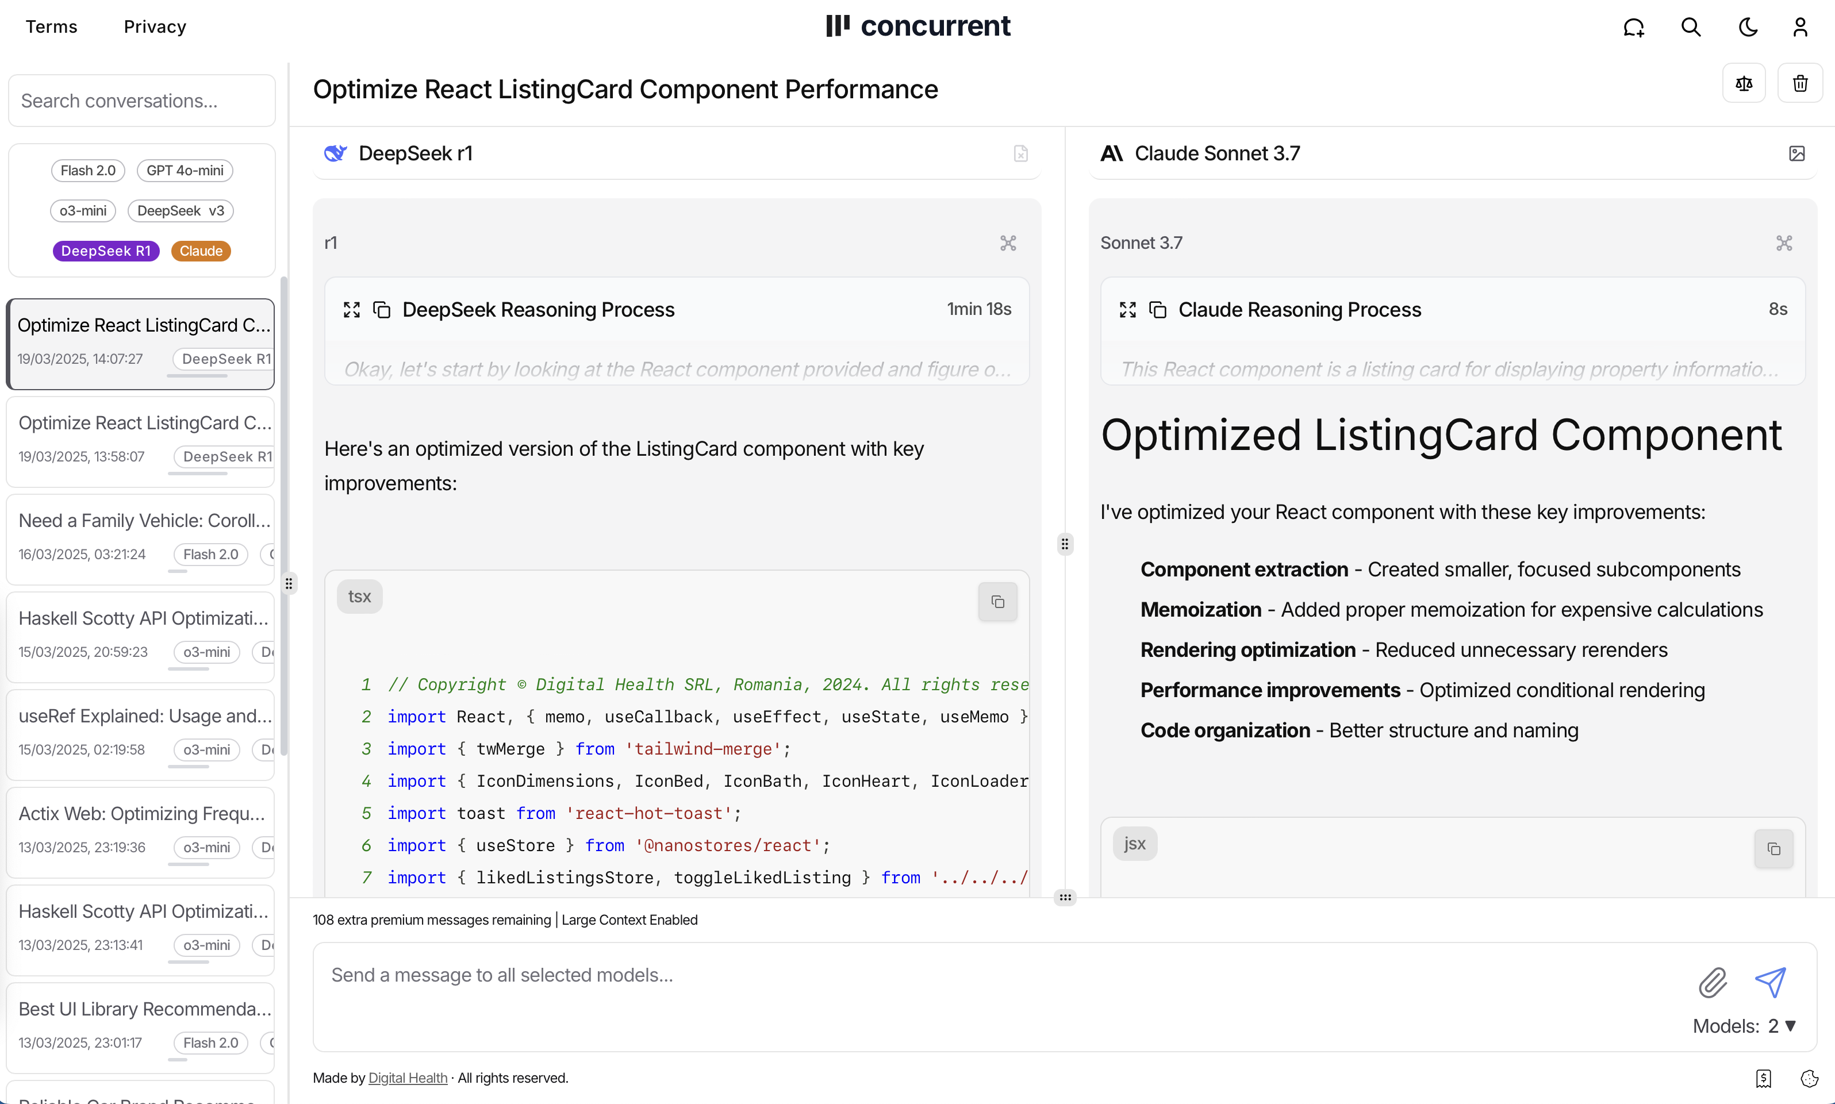This screenshot has height=1104, width=1835.
Task: Click the 108 extra premium messages remaining text
Action: (432, 920)
